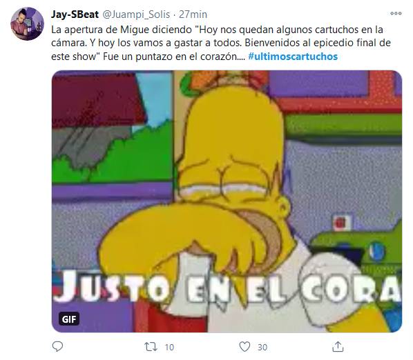The width and height of the screenshot is (413, 360).
Task: Open the three-dot more options menu
Action: point(396,13)
